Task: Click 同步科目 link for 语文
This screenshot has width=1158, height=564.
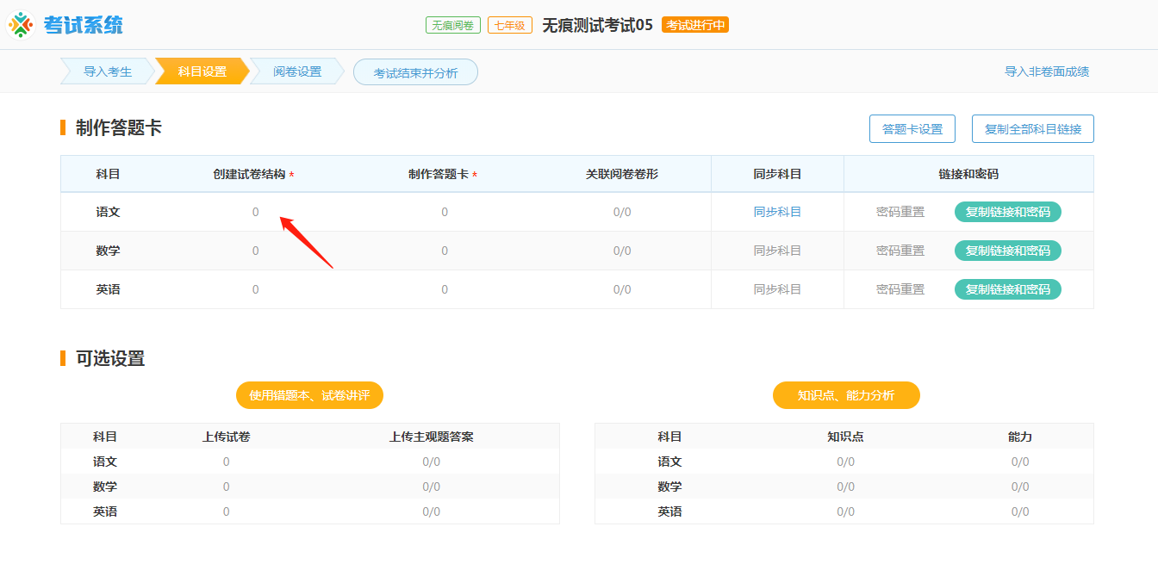Action: [x=777, y=212]
